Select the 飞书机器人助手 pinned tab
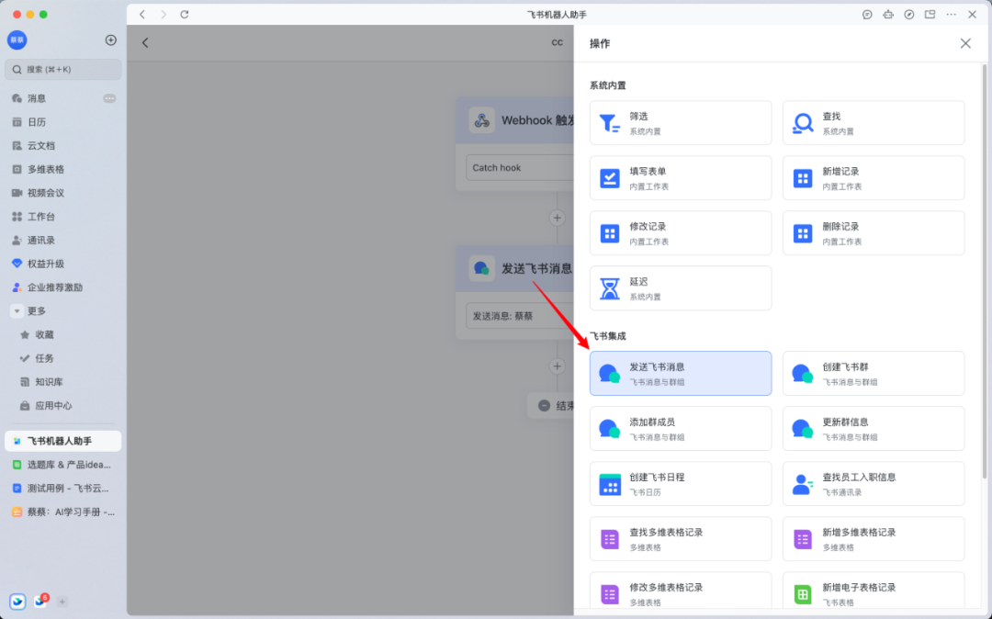Viewport: 992px width, 619px height. point(62,441)
